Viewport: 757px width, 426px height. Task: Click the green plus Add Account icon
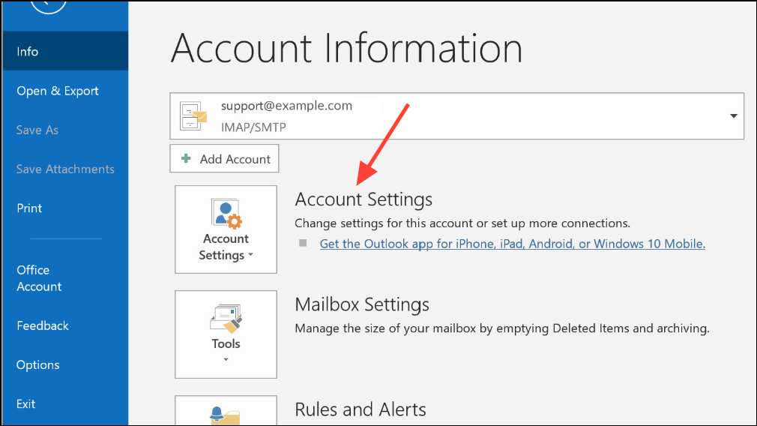pos(186,158)
